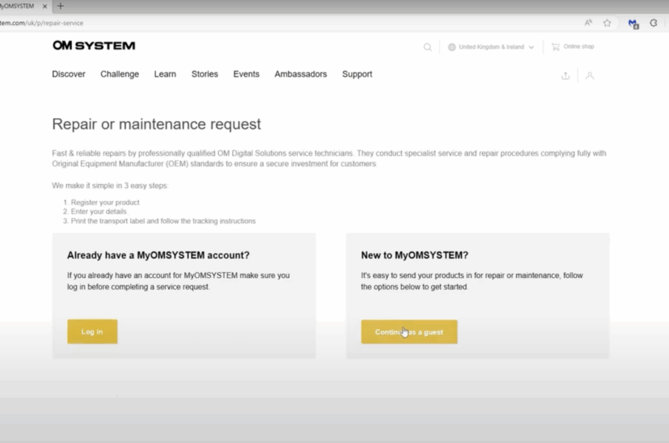Open the browser extensions icon
The height and width of the screenshot is (443, 669).
[653, 23]
